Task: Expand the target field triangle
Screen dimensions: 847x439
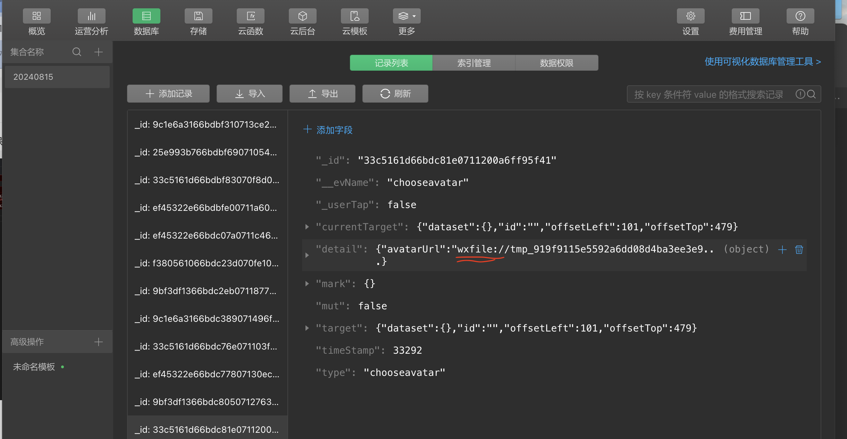Action: tap(307, 328)
